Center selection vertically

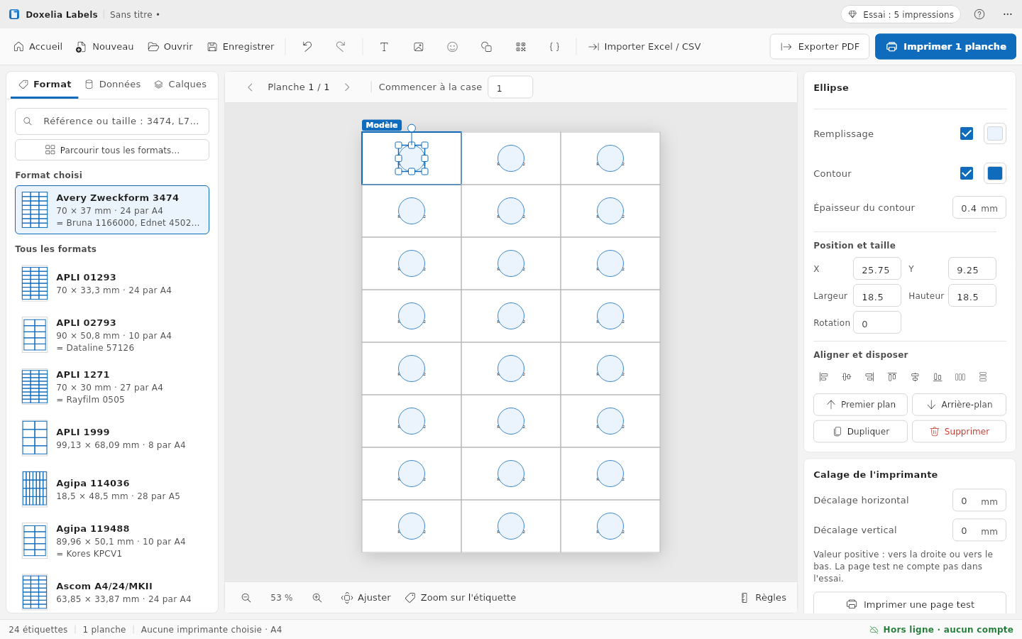915,377
